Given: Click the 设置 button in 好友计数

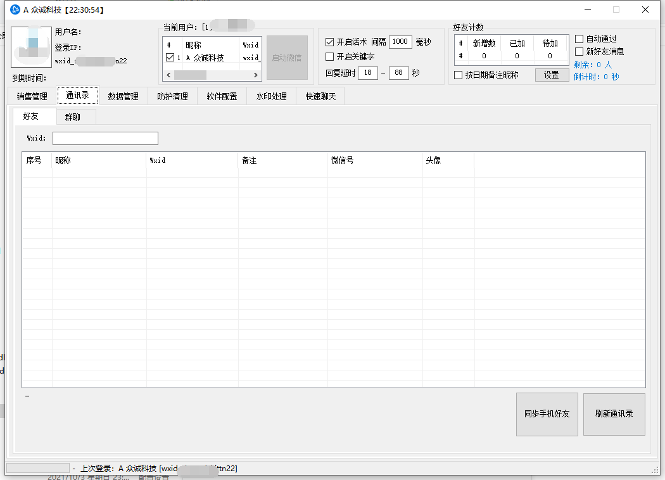Looking at the screenshot, I should pyautogui.click(x=552, y=75).
